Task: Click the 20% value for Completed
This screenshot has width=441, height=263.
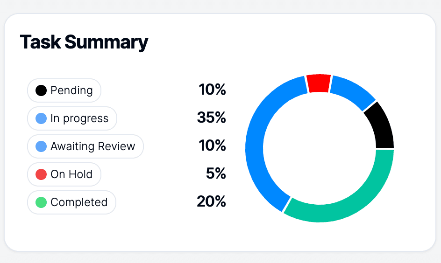Action: tap(212, 202)
